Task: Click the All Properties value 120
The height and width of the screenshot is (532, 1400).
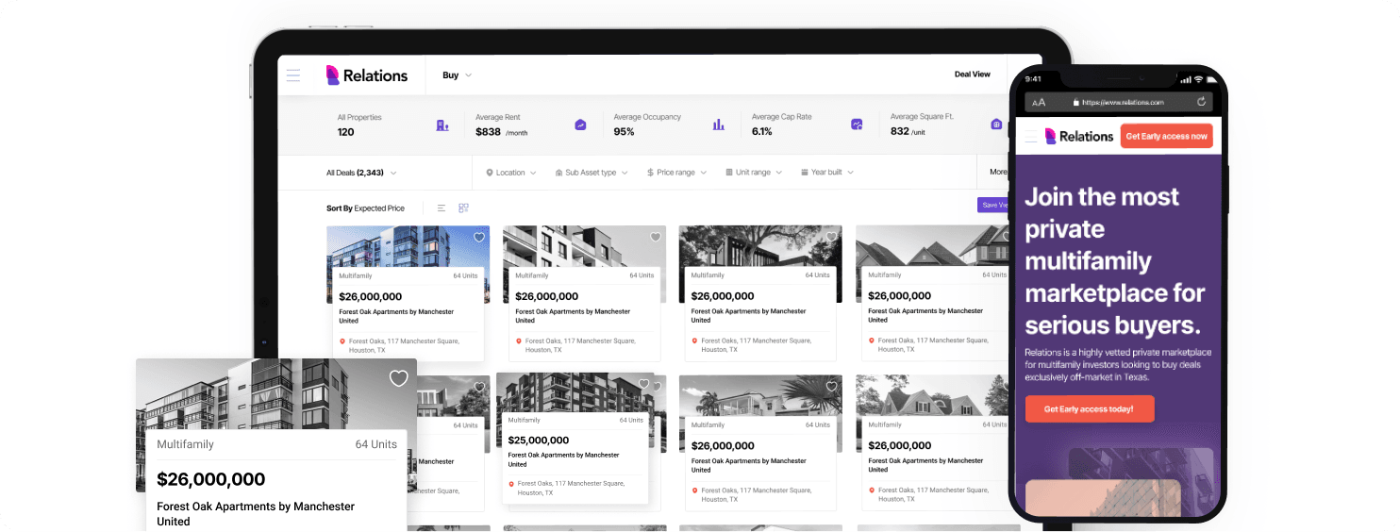Action: click(346, 132)
